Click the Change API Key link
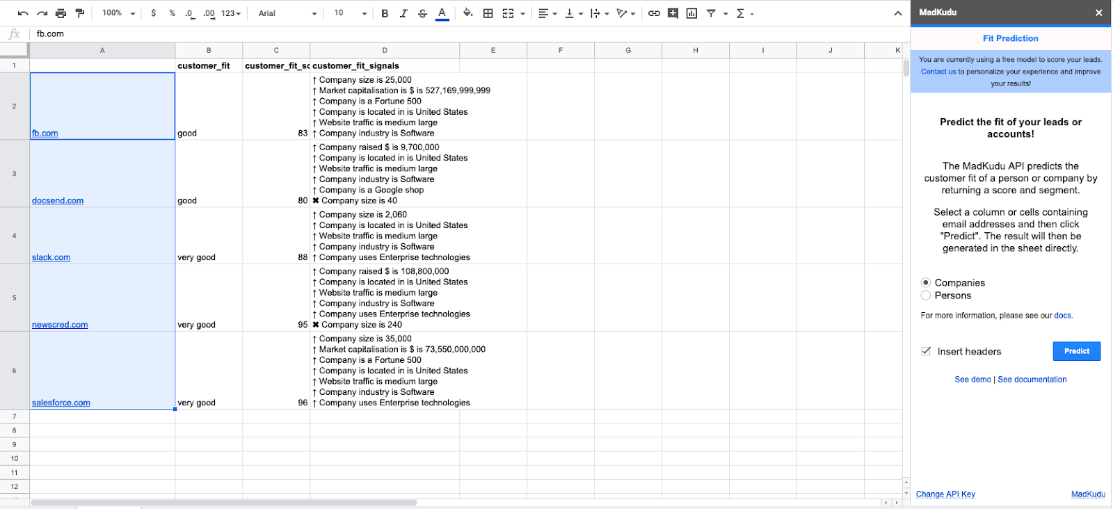The width and height of the screenshot is (1113, 509). (x=945, y=494)
